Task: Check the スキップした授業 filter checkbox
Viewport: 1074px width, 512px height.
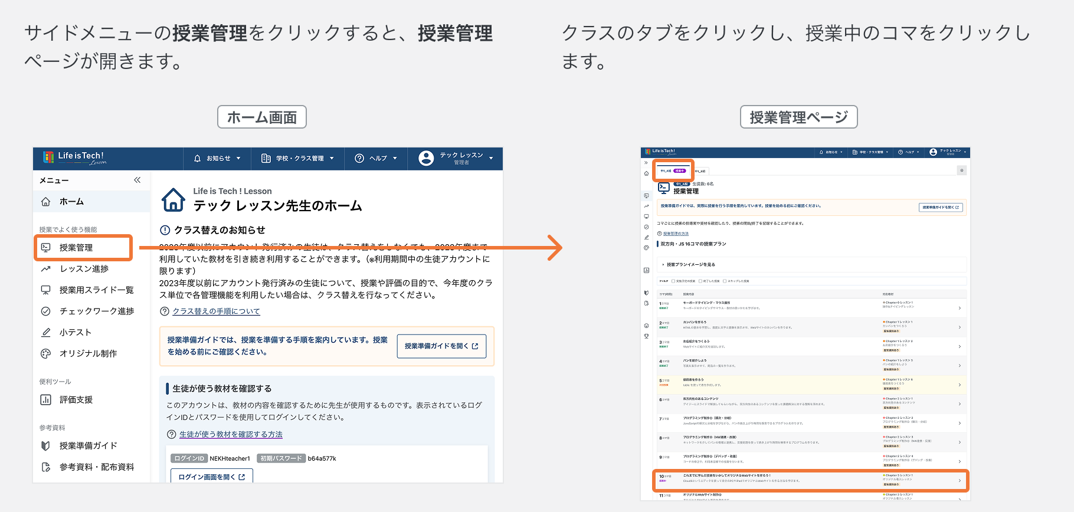Action: (x=725, y=281)
